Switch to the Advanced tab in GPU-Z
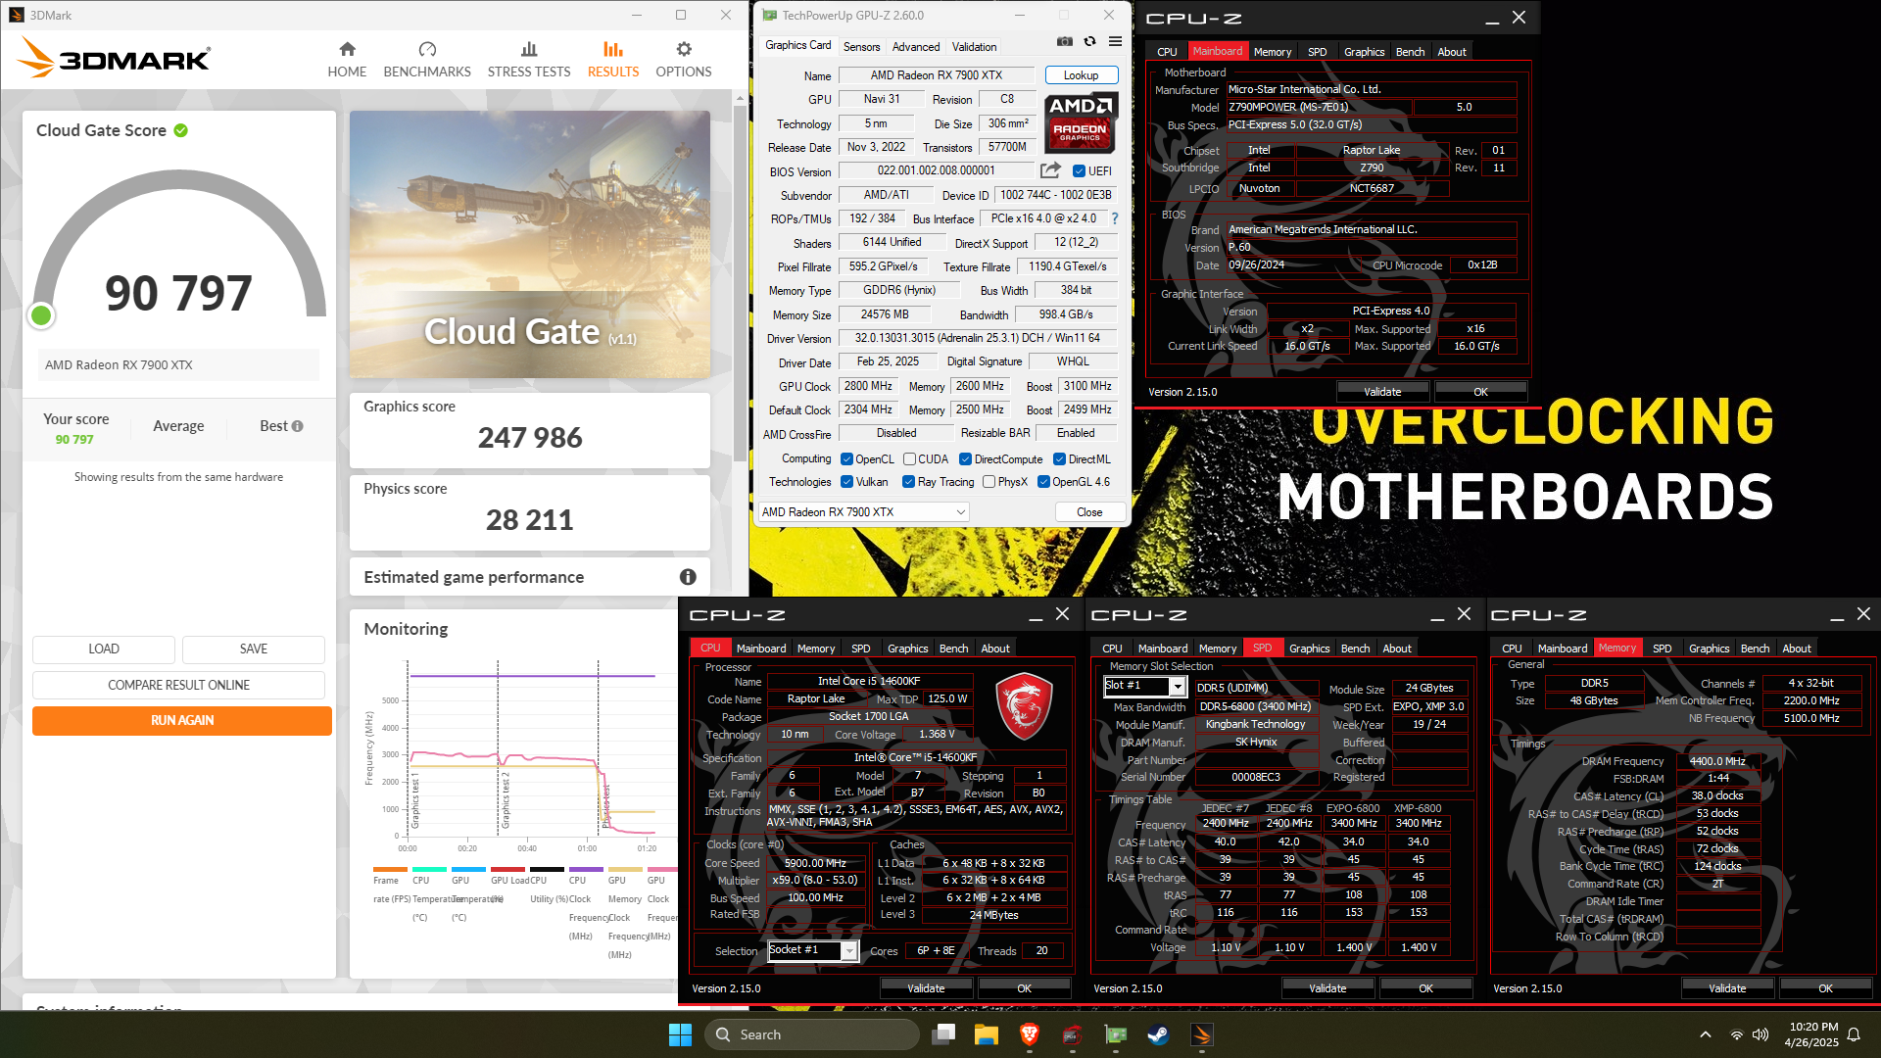The width and height of the screenshot is (1881, 1058). 916,46
